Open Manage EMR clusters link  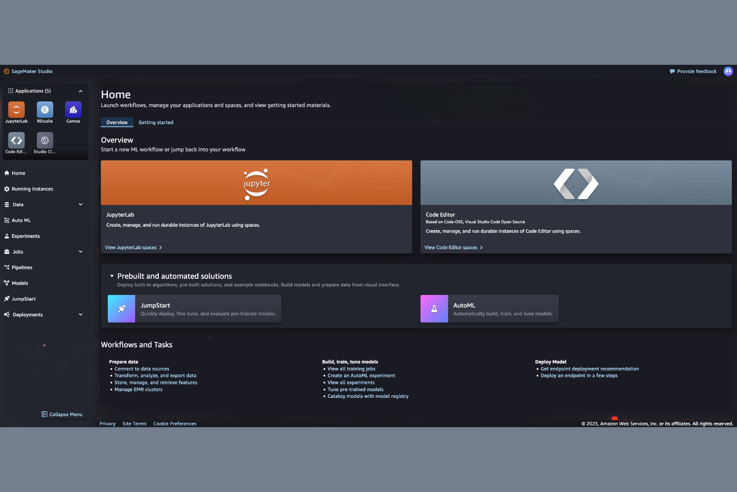pos(138,390)
